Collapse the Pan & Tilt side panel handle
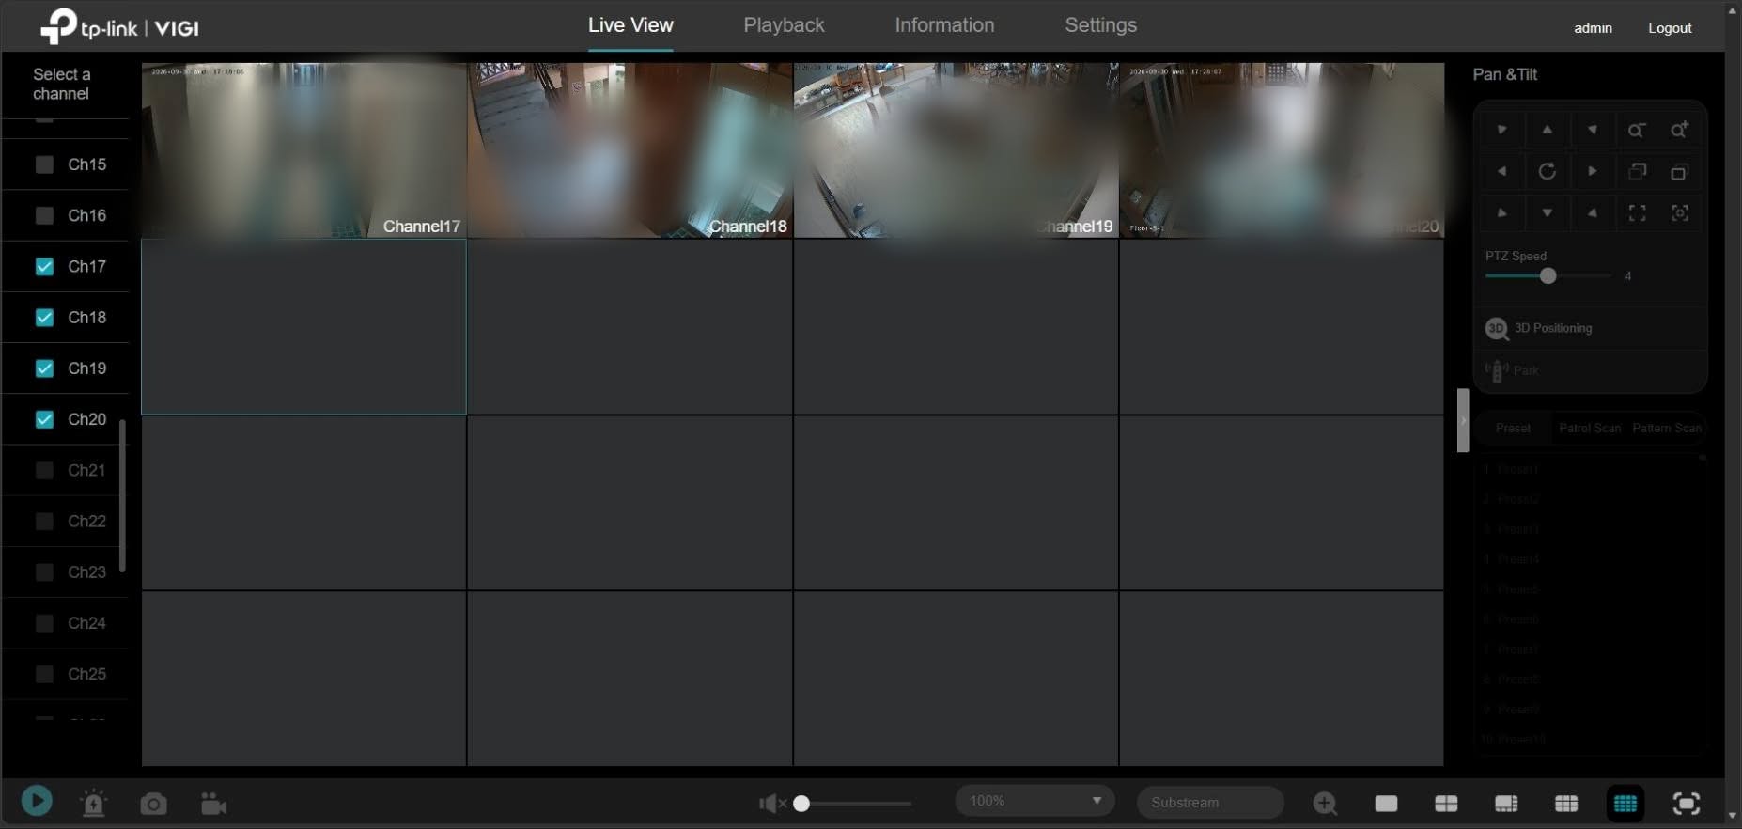The image size is (1742, 829). coord(1463,420)
